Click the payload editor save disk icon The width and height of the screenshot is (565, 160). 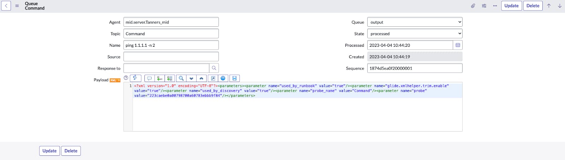coord(234,78)
